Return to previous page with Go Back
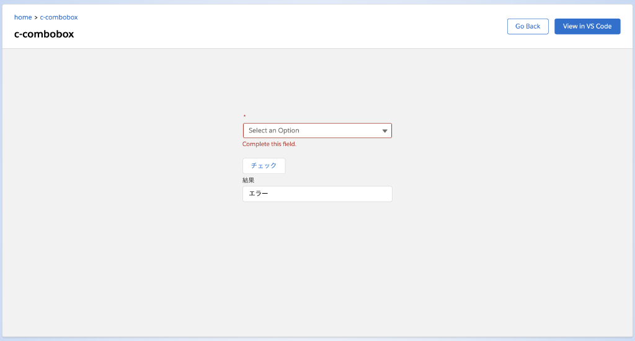Image resolution: width=635 pixels, height=341 pixels. pyautogui.click(x=528, y=26)
